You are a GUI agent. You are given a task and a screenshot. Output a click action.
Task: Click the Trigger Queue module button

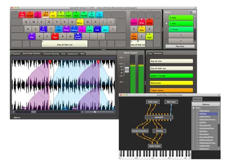171,90
